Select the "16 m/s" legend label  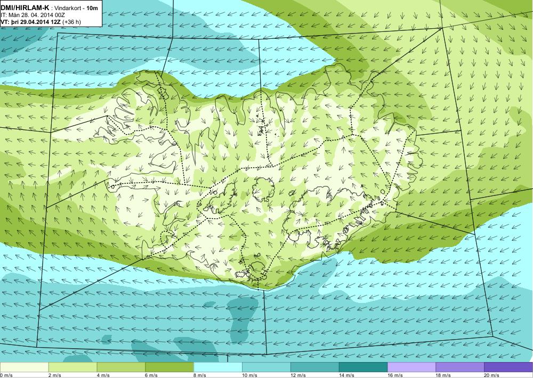tap(395, 375)
